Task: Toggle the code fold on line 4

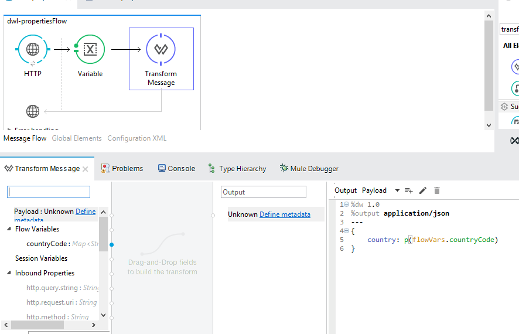Action: coord(346,231)
